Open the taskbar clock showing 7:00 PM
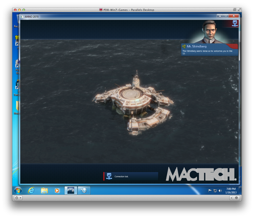This screenshot has width=254, height=218. [230, 190]
